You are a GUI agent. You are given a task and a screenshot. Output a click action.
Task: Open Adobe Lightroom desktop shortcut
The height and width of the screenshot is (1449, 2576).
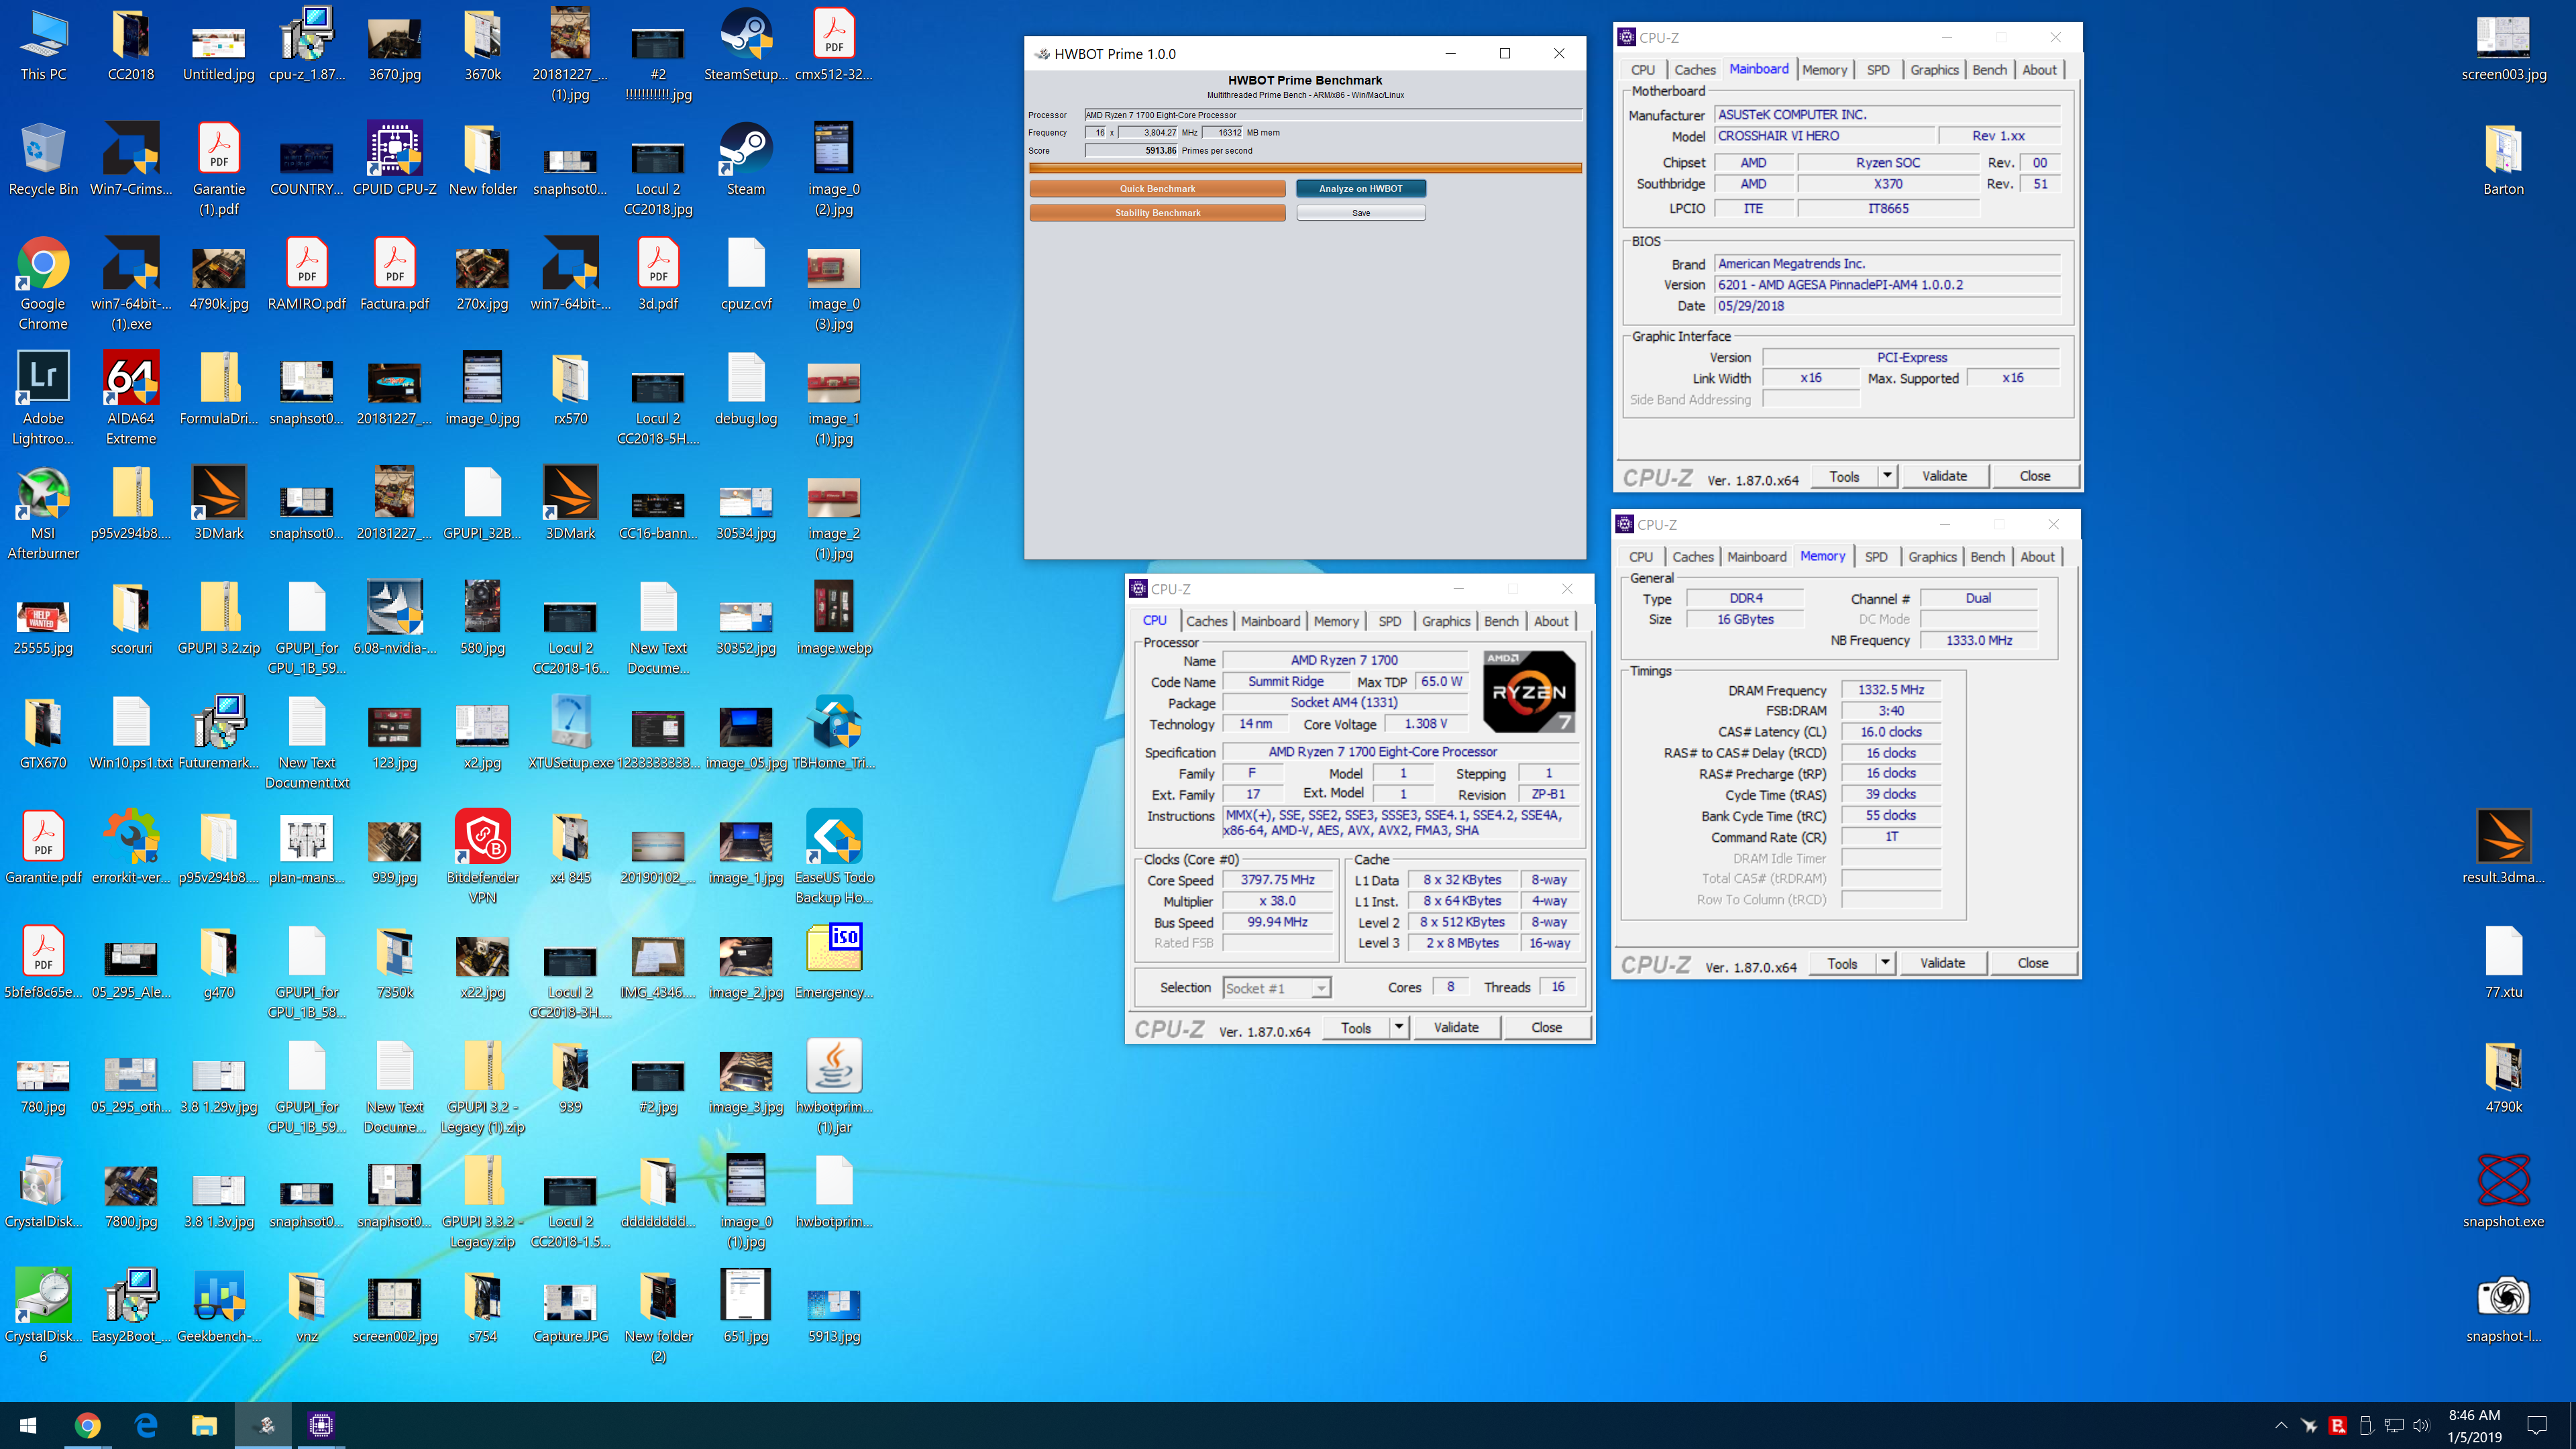click(x=43, y=399)
